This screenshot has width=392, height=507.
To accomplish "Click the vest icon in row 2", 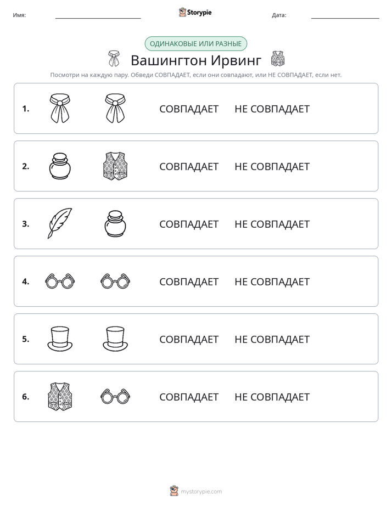I will pyautogui.click(x=115, y=166).
